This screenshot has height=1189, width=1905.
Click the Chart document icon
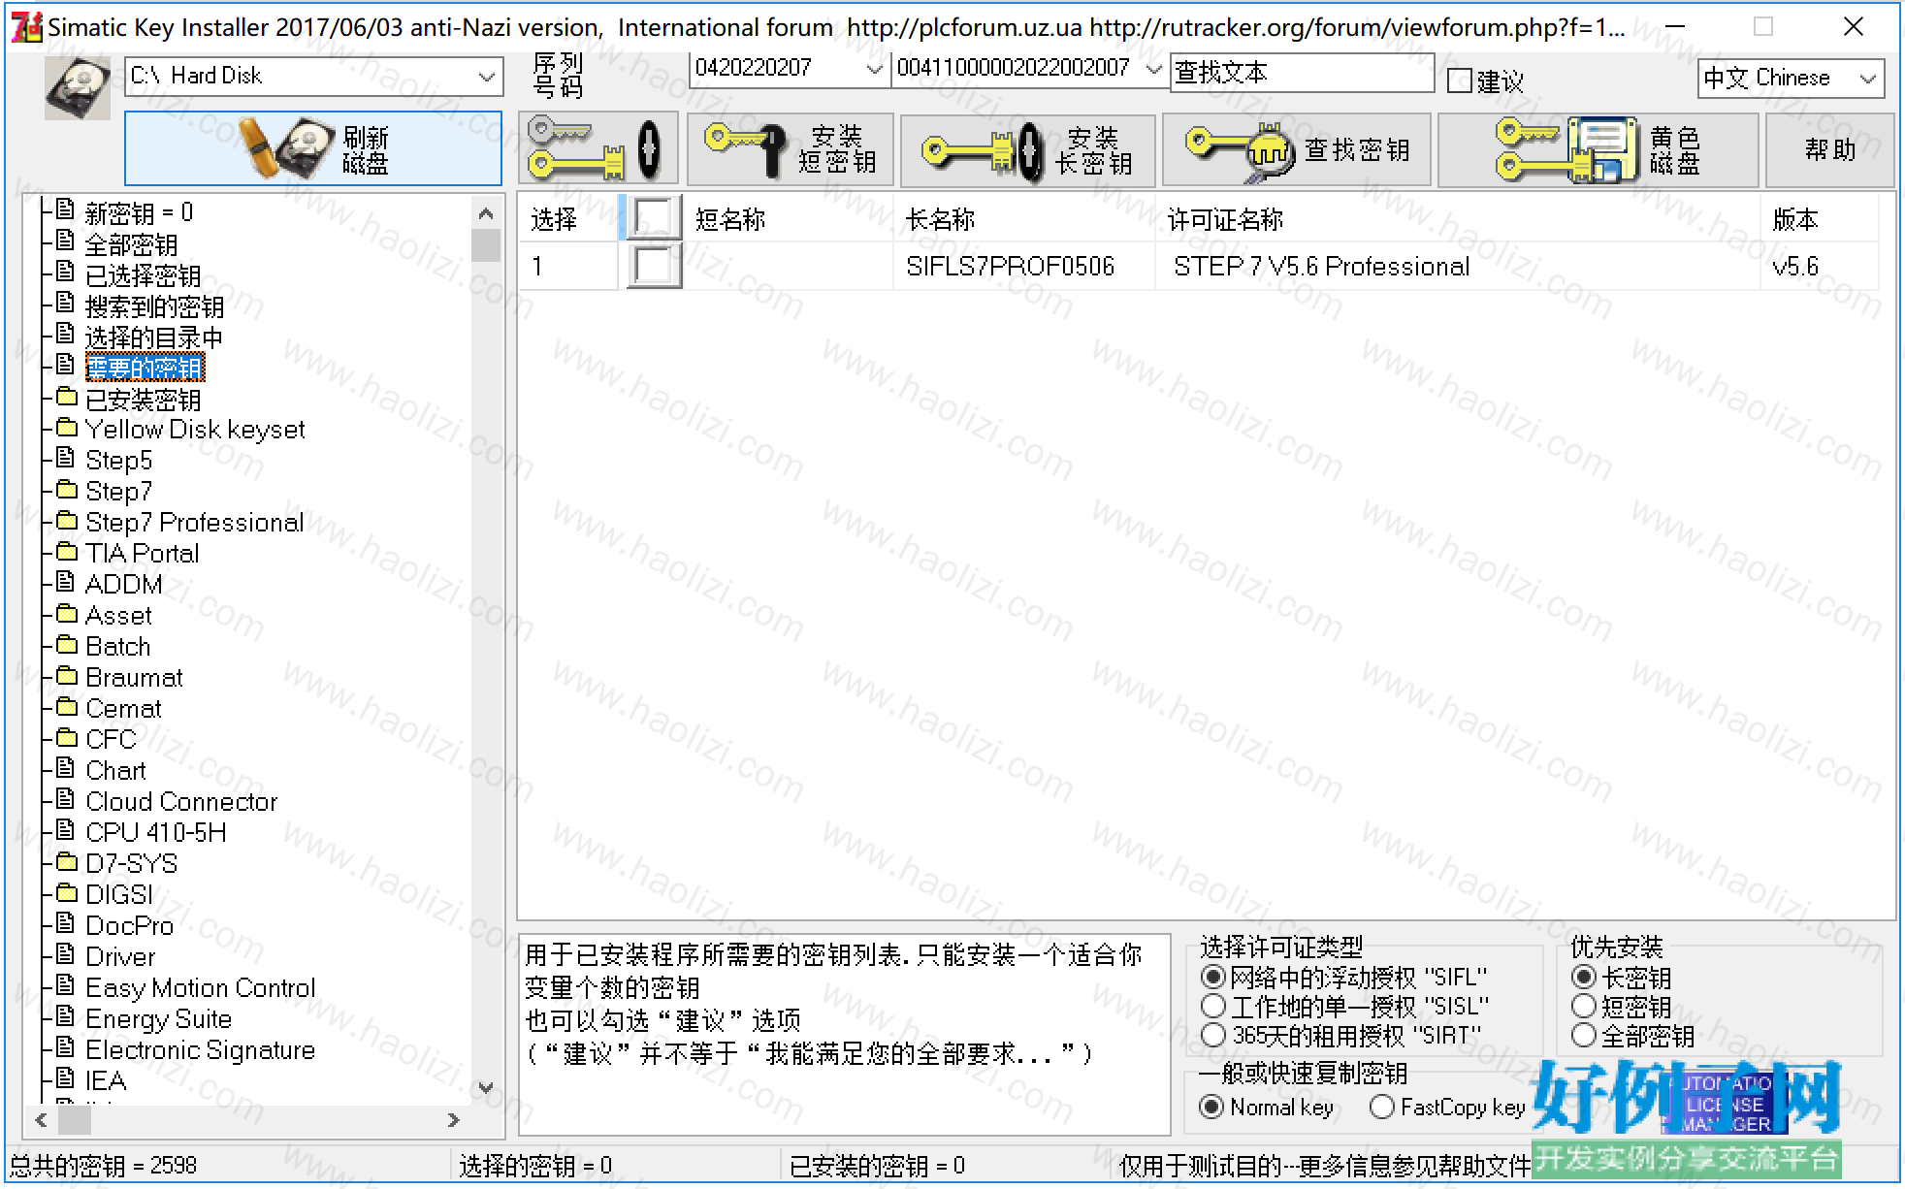coord(65,768)
